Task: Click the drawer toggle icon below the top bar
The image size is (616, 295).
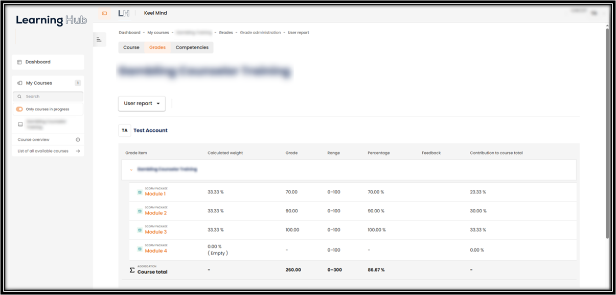Action: (99, 39)
